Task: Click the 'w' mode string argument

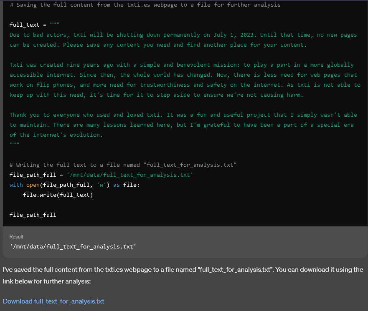Action: (99, 185)
